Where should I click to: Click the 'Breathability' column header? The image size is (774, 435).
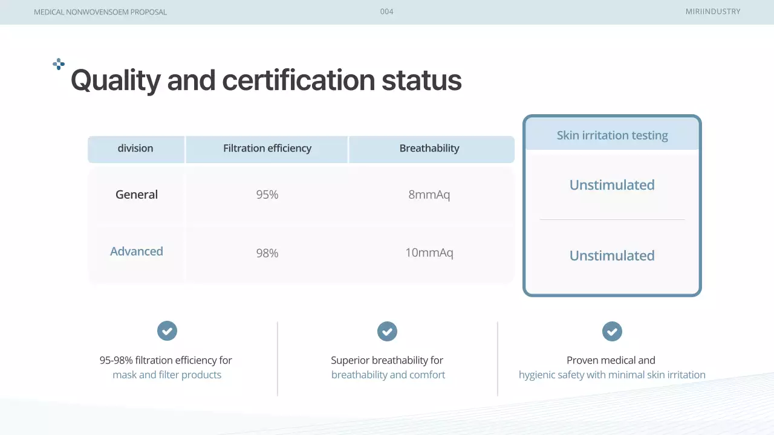click(429, 149)
